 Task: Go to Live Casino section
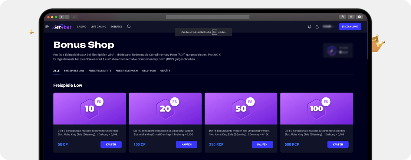[x=98, y=27]
